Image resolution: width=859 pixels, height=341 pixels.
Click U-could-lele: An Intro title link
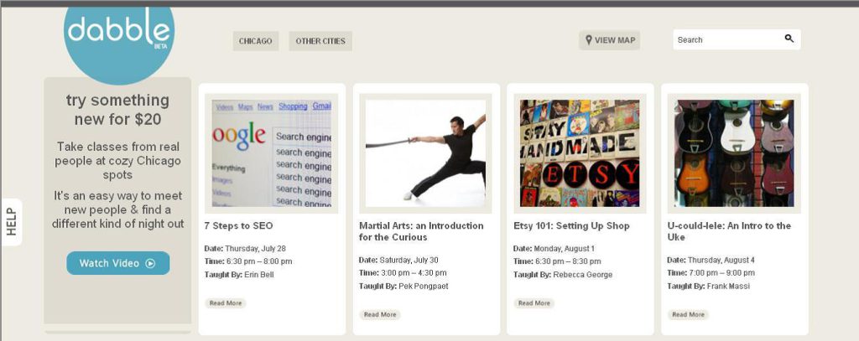(728, 231)
